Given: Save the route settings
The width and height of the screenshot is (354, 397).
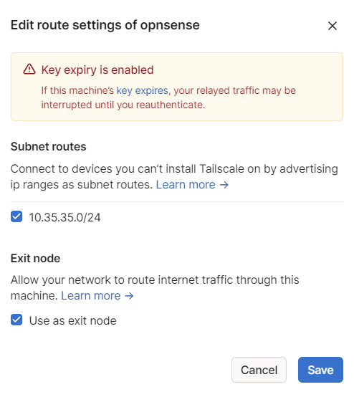Looking at the screenshot, I should (x=320, y=370).
